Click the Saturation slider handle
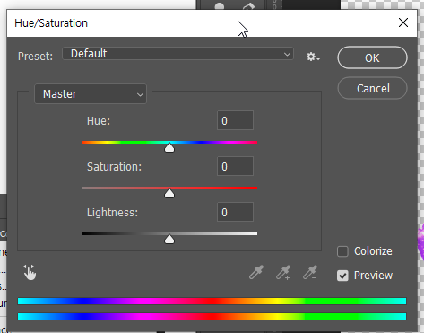This screenshot has height=333, width=424. (x=169, y=193)
